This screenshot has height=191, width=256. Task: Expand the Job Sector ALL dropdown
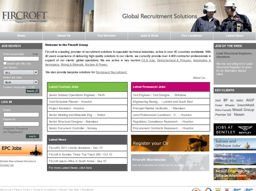(20, 73)
